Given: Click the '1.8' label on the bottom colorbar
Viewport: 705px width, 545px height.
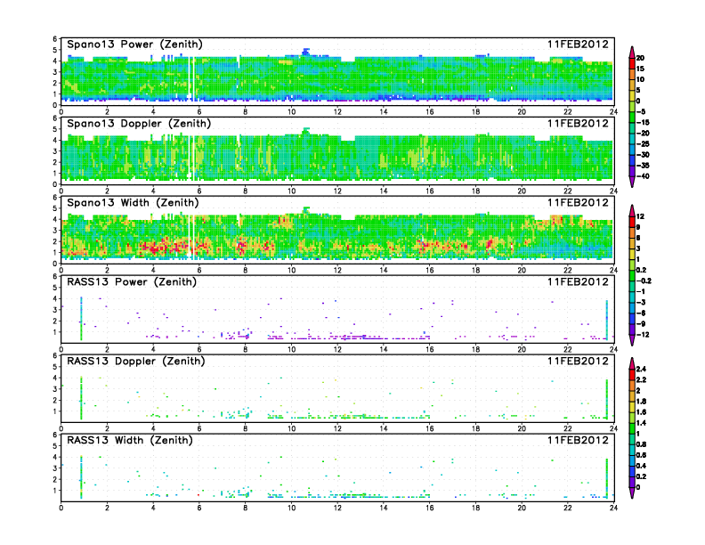Looking at the screenshot, I should click(641, 401).
